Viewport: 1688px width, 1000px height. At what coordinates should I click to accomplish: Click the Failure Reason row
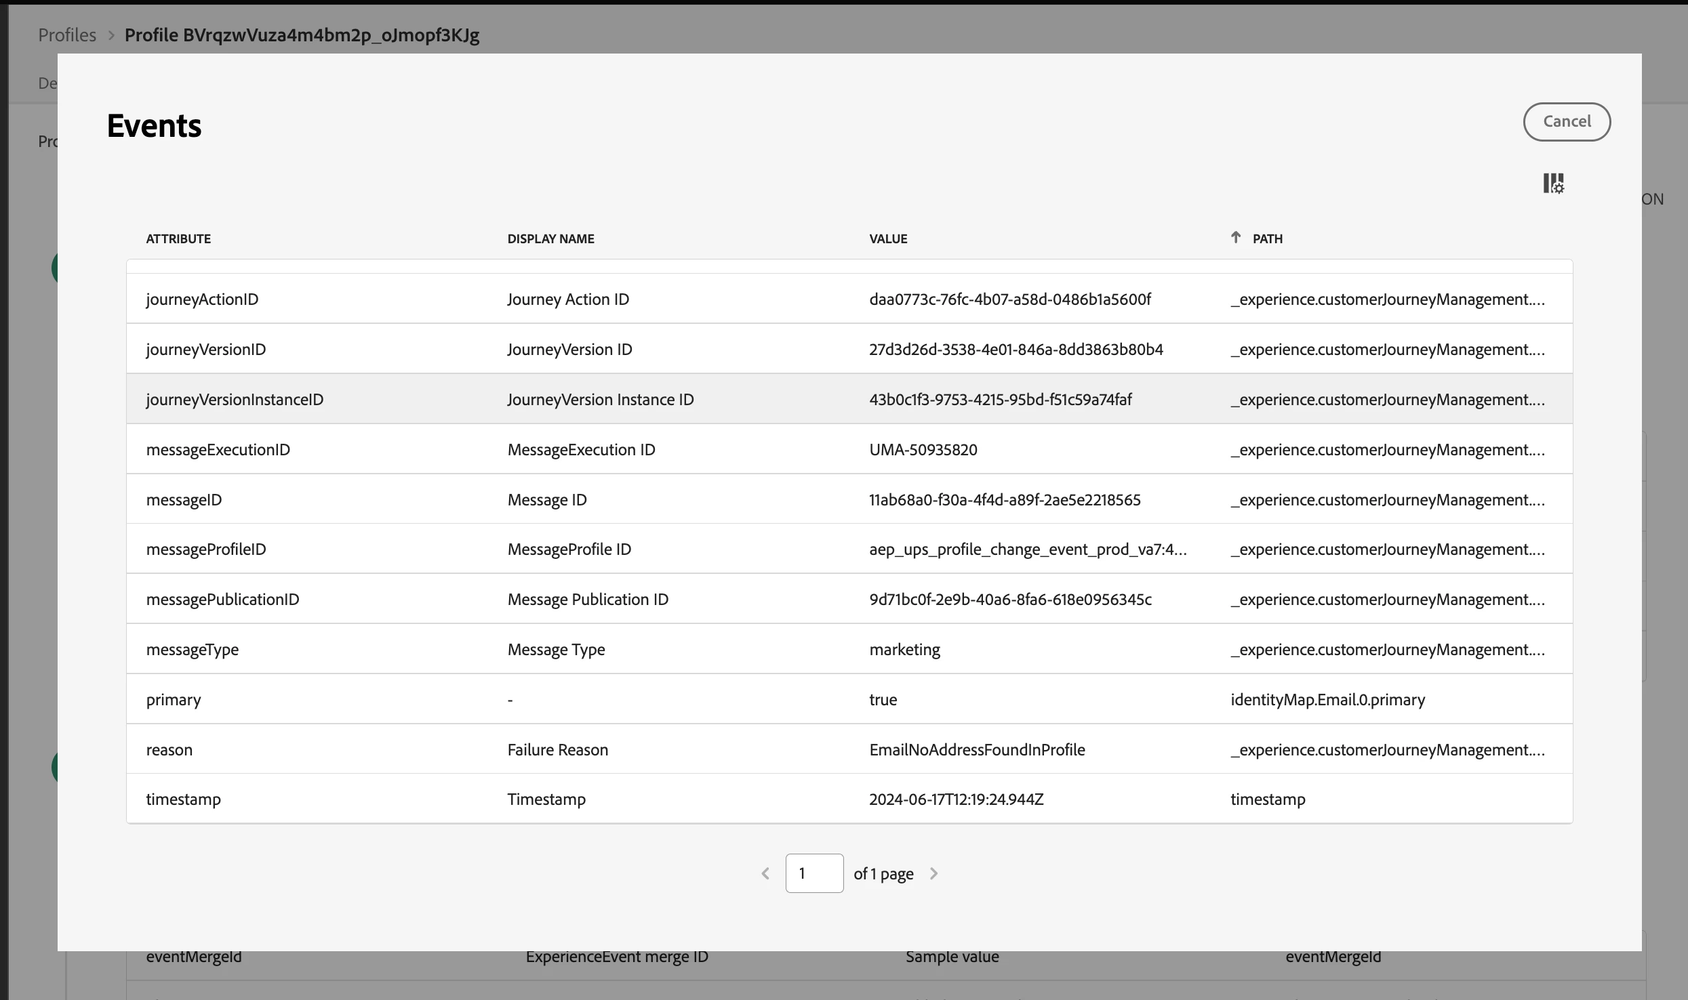point(557,750)
